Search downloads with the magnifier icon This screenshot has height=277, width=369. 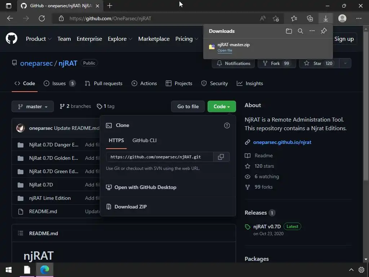click(301, 31)
